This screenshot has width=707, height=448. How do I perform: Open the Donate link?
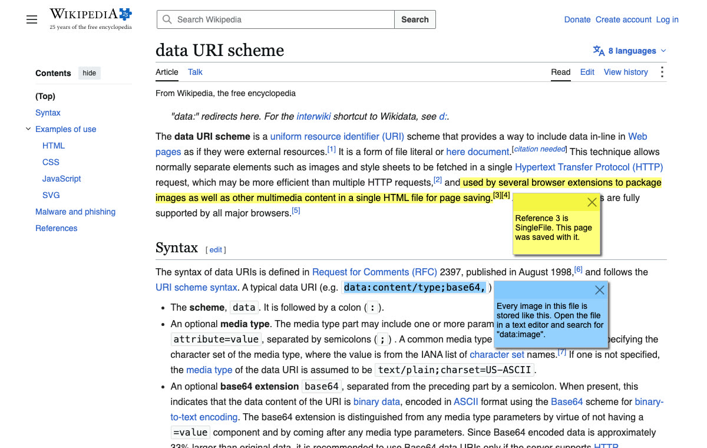(577, 19)
